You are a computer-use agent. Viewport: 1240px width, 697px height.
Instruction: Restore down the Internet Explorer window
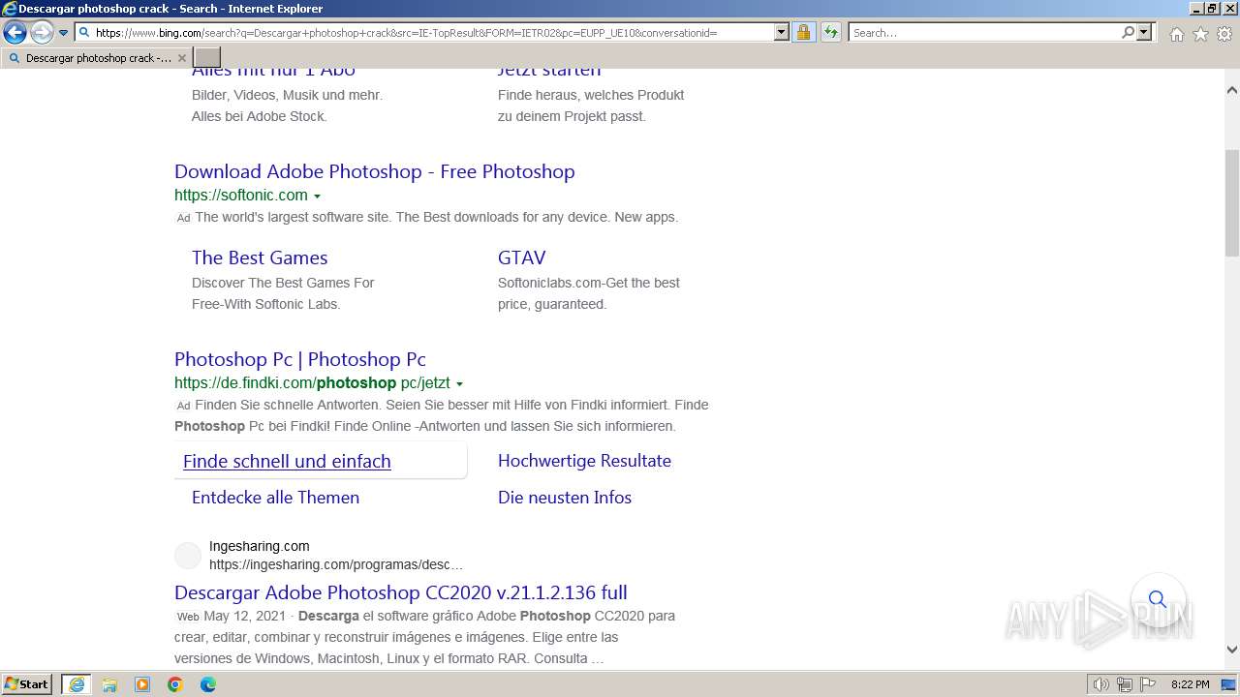pos(1212,9)
